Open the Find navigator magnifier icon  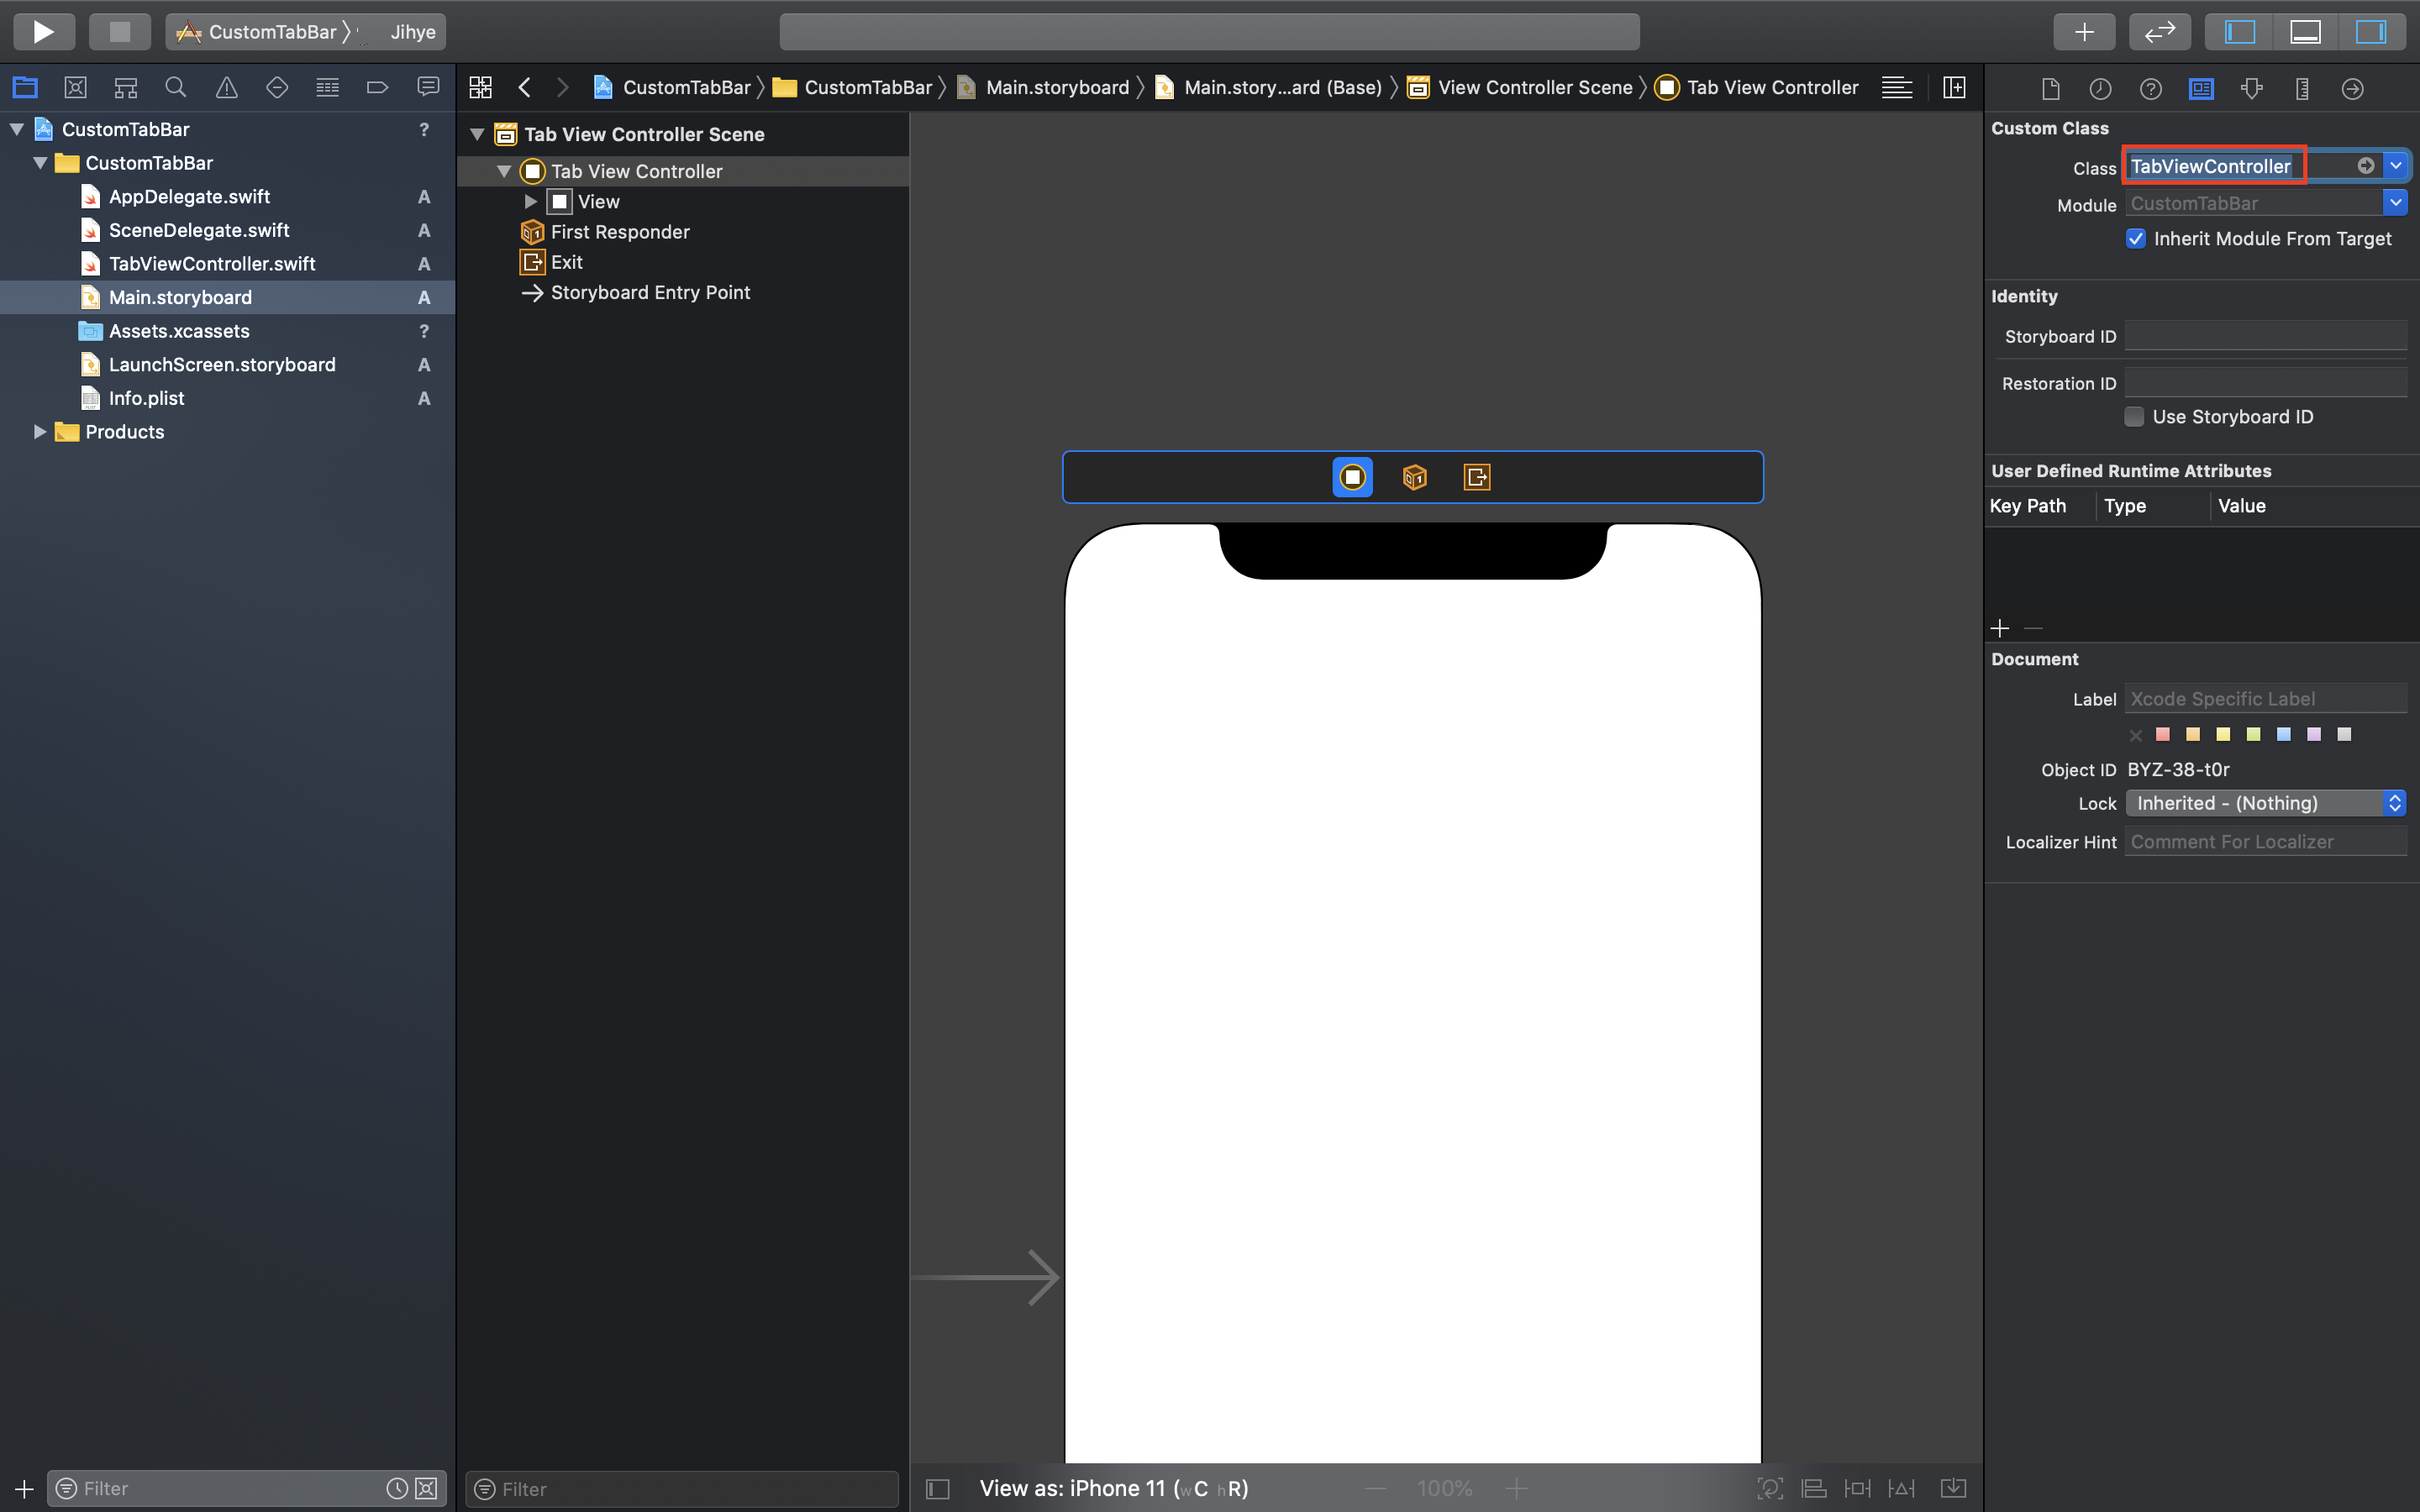coord(176,88)
